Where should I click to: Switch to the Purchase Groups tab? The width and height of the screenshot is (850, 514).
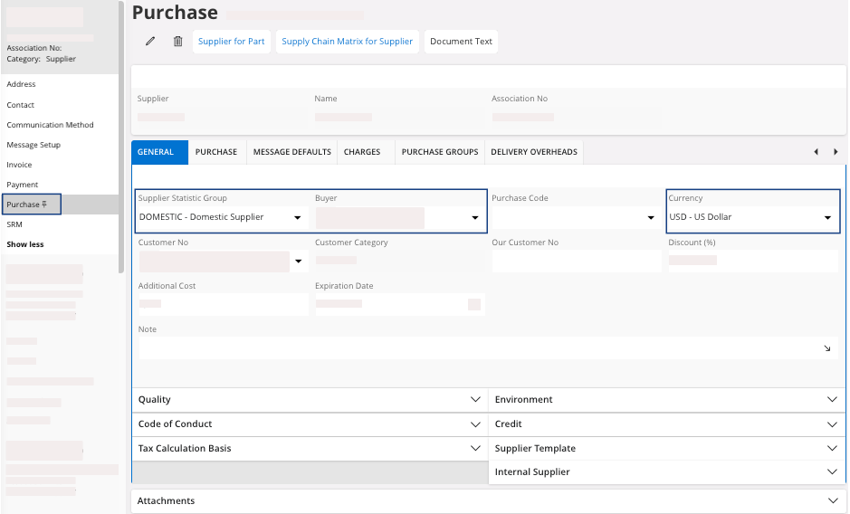(x=439, y=152)
